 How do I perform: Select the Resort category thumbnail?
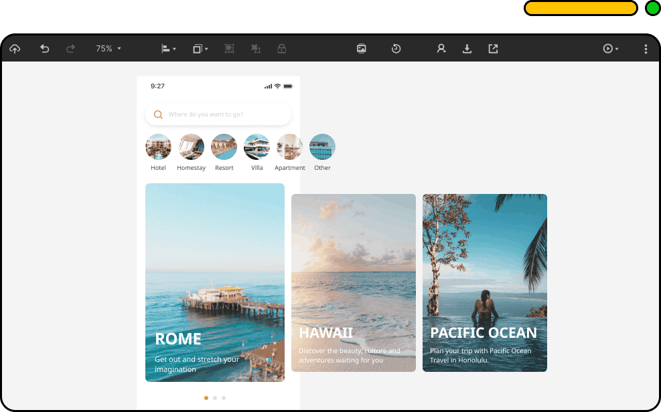pyautogui.click(x=224, y=147)
